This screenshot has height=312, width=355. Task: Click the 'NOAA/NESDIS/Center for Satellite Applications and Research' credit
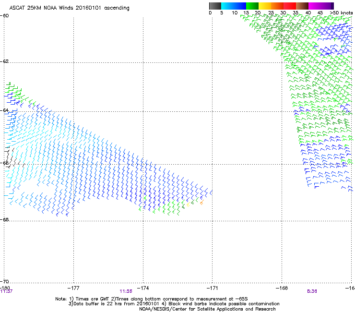(207, 309)
